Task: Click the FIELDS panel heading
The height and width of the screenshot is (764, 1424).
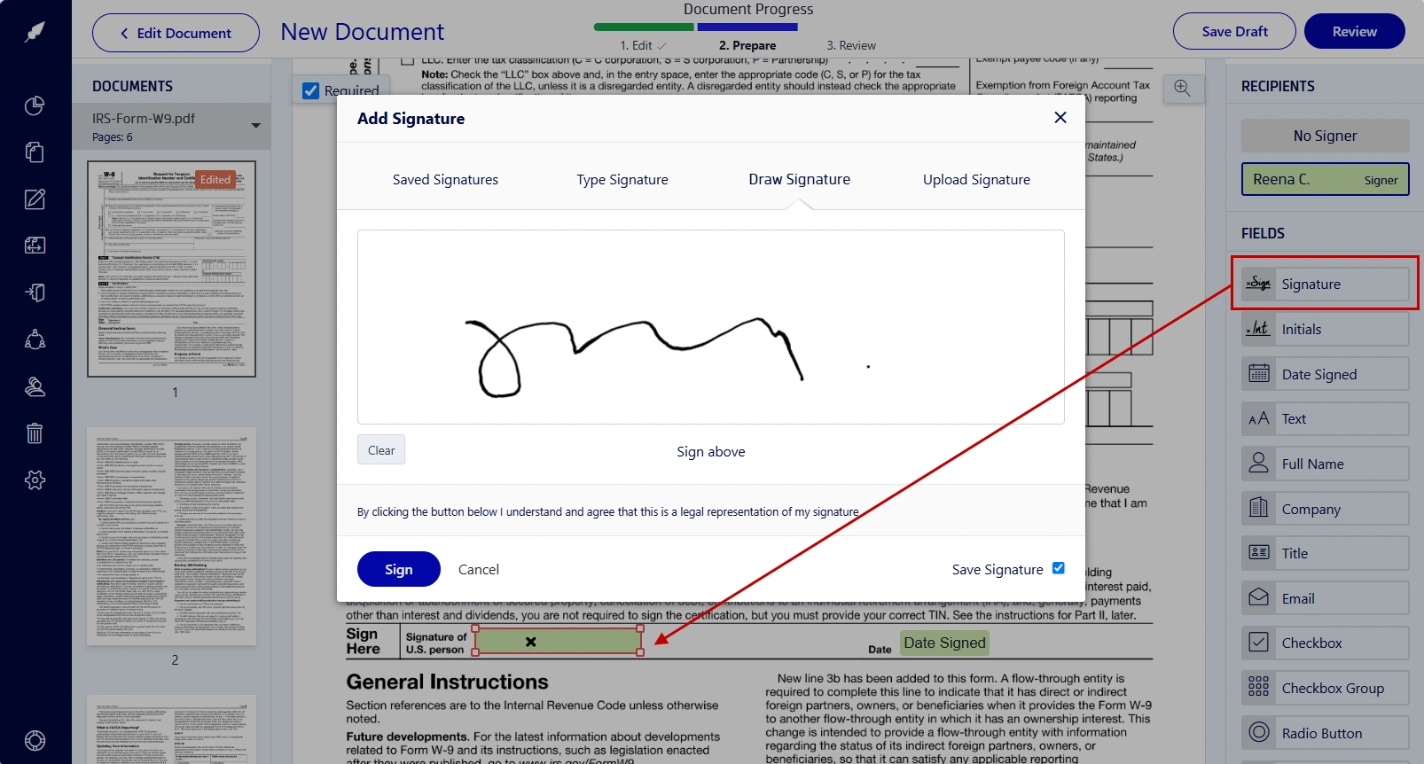Action: tap(1263, 233)
